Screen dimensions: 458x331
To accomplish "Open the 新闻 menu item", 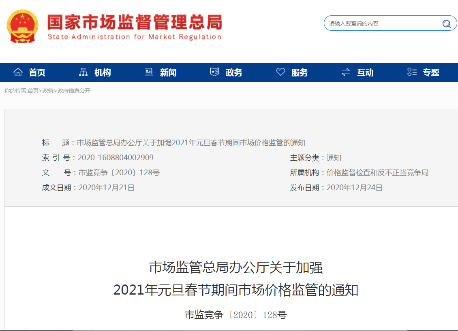I will pyautogui.click(x=168, y=72).
